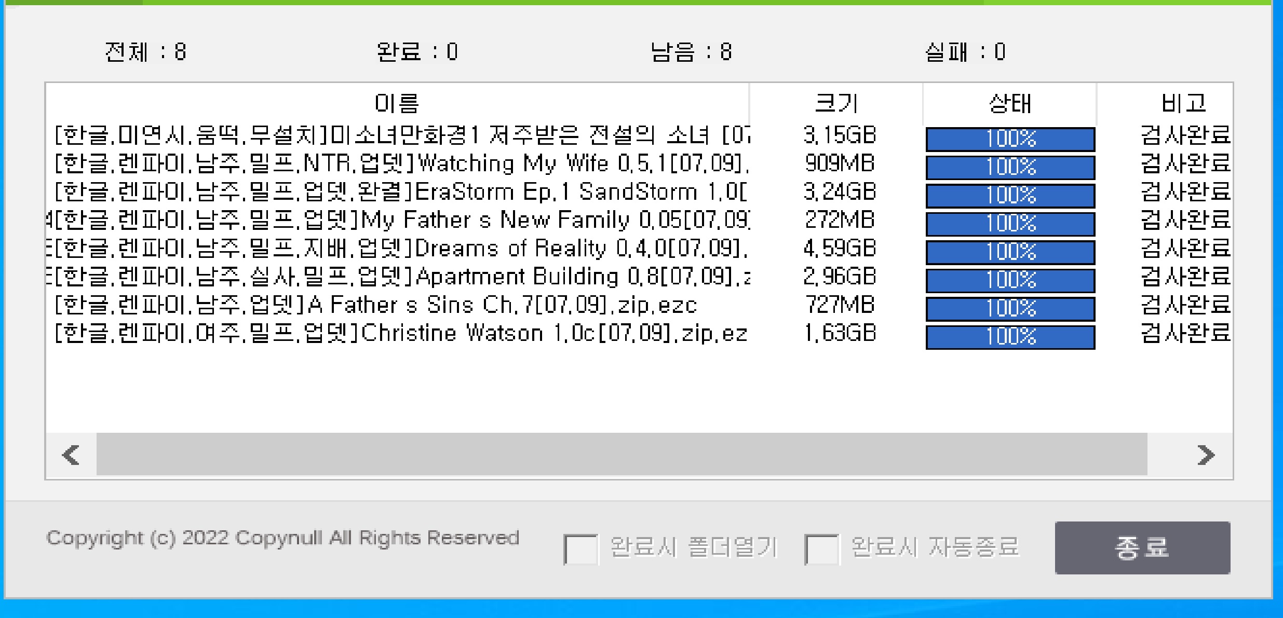This screenshot has height=618, width=1283.
Task: Click the left scroll arrow of horizontal scrollbar
Action: click(x=71, y=455)
